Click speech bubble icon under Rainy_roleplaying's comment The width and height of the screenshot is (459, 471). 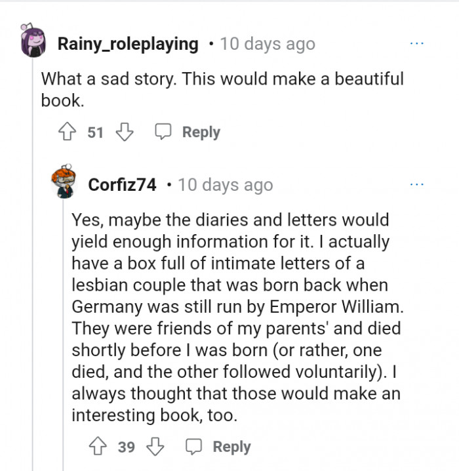tap(163, 133)
